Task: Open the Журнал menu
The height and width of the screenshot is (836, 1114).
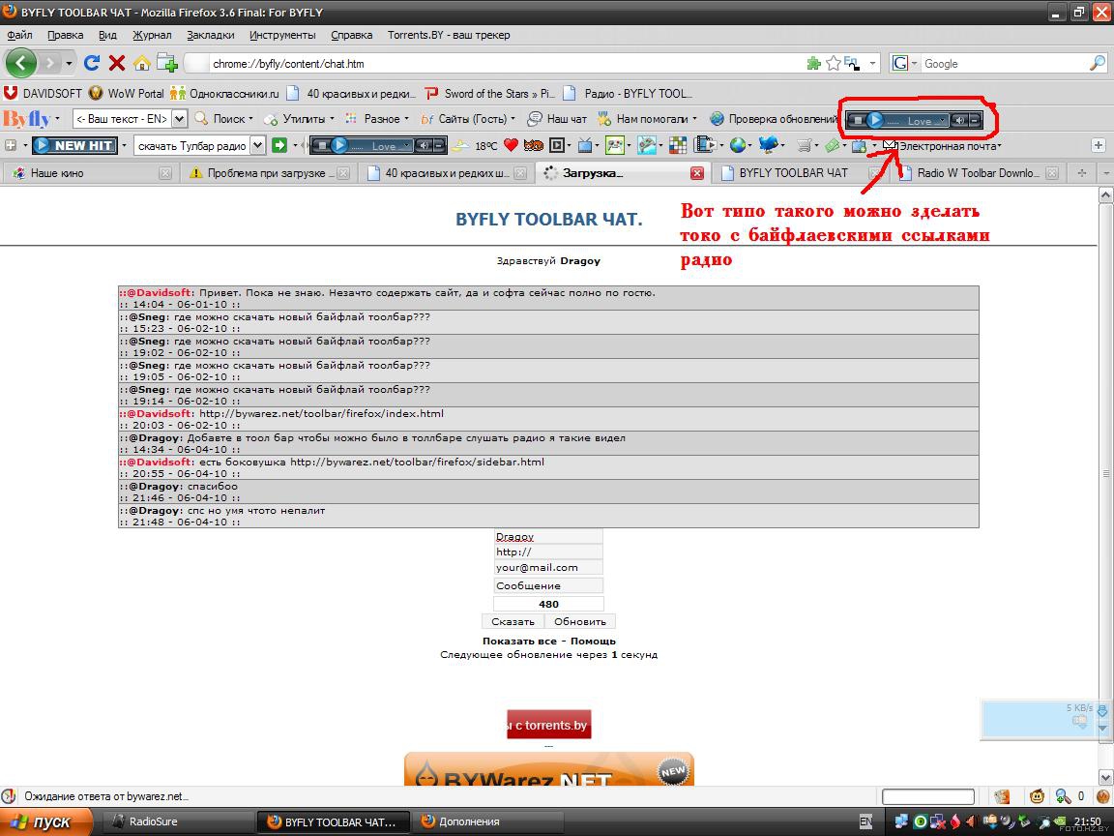Action: (152, 35)
